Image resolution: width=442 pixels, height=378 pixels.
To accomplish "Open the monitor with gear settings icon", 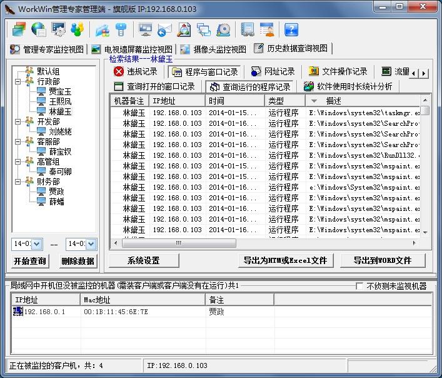I will point(58,29).
